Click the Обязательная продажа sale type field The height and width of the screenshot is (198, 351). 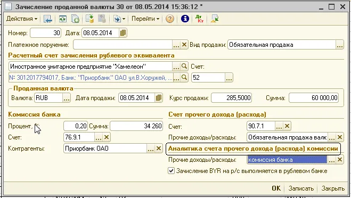click(x=282, y=45)
